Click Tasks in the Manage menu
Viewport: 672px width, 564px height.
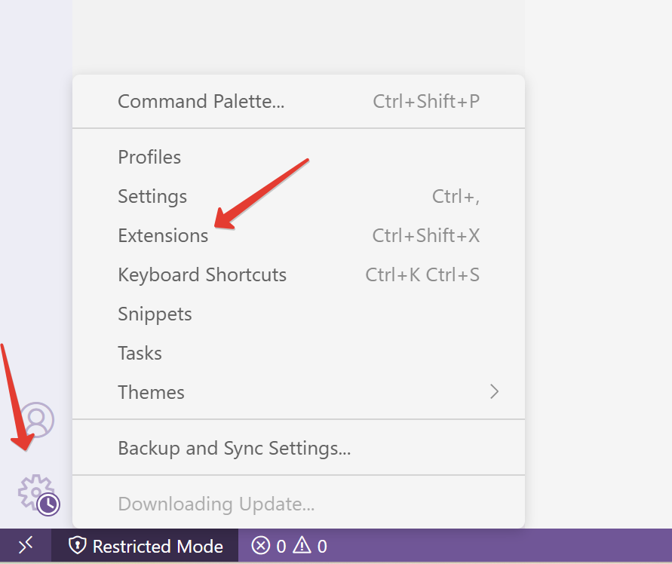coord(140,353)
